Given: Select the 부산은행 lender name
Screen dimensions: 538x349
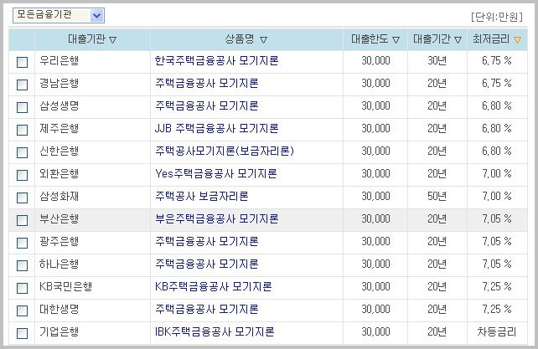Looking at the screenshot, I should click(x=59, y=219).
